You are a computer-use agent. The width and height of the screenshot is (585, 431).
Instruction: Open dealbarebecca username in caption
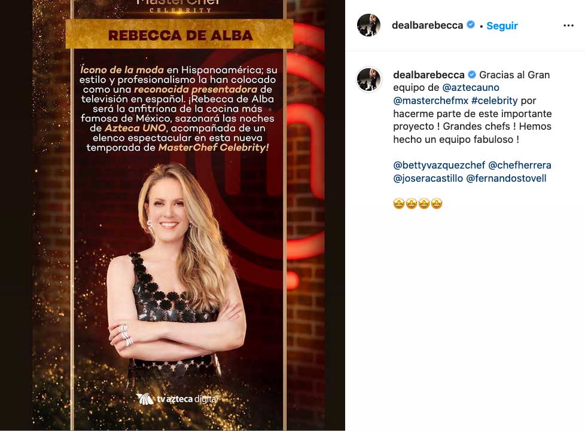click(x=429, y=75)
